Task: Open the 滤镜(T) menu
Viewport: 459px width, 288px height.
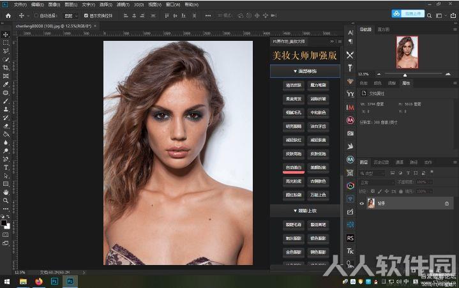Action: click(123, 4)
